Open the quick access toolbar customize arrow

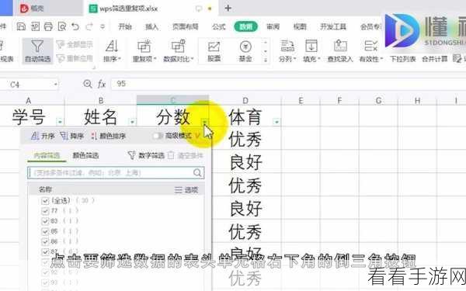coord(103,26)
